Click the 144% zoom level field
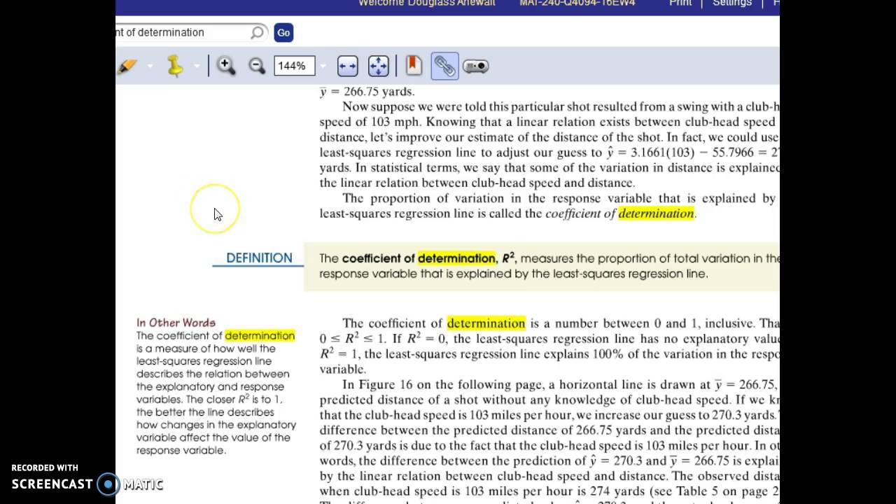The height and width of the screenshot is (504, 896). [x=294, y=66]
